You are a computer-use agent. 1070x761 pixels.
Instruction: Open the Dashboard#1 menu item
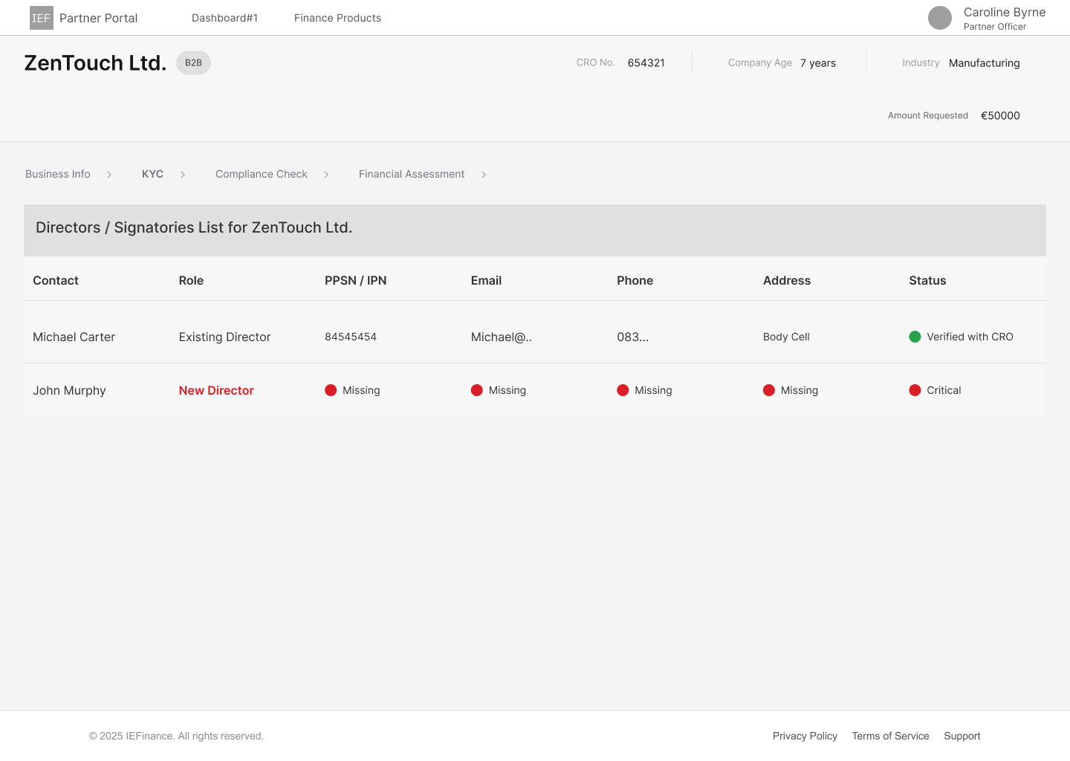click(x=224, y=18)
